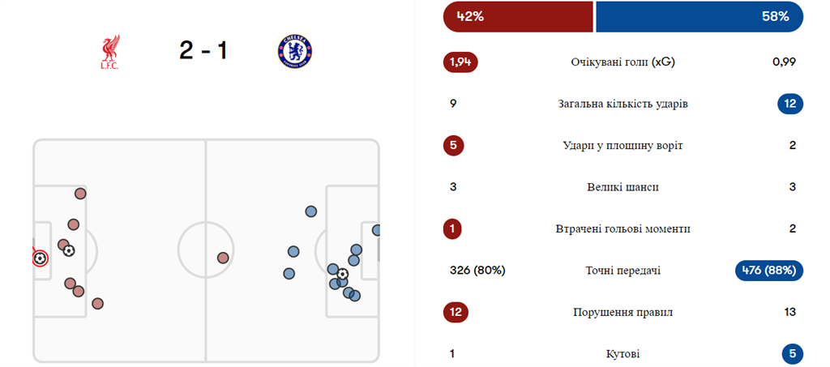This screenshot has height=367, width=830.
Task: Click the Chelsea passes badge 476 (88%)
Action: point(768,271)
